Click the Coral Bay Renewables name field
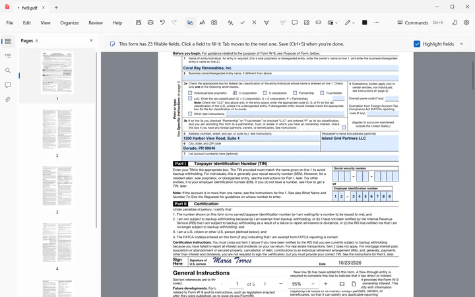475x297 pixels. click(x=290, y=68)
